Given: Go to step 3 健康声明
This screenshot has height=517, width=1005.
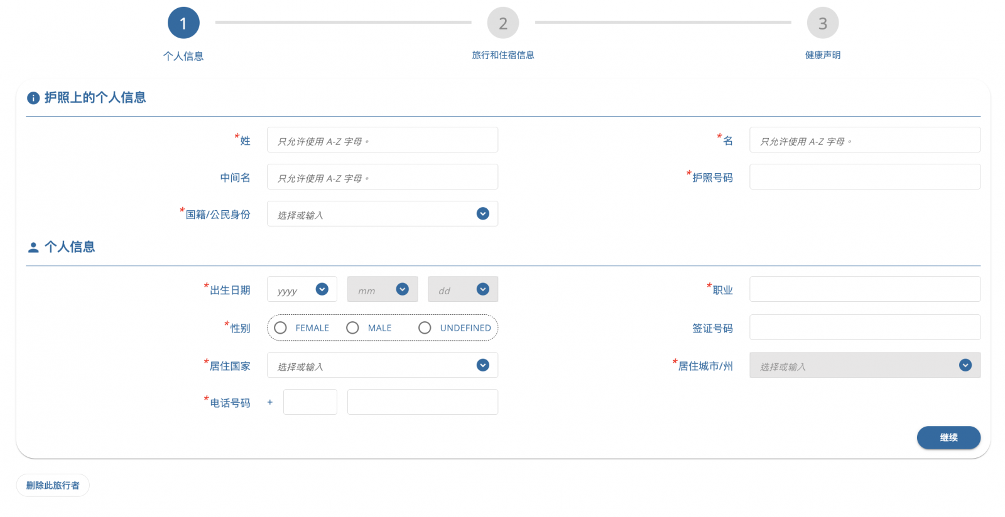Looking at the screenshot, I should click(x=822, y=23).
